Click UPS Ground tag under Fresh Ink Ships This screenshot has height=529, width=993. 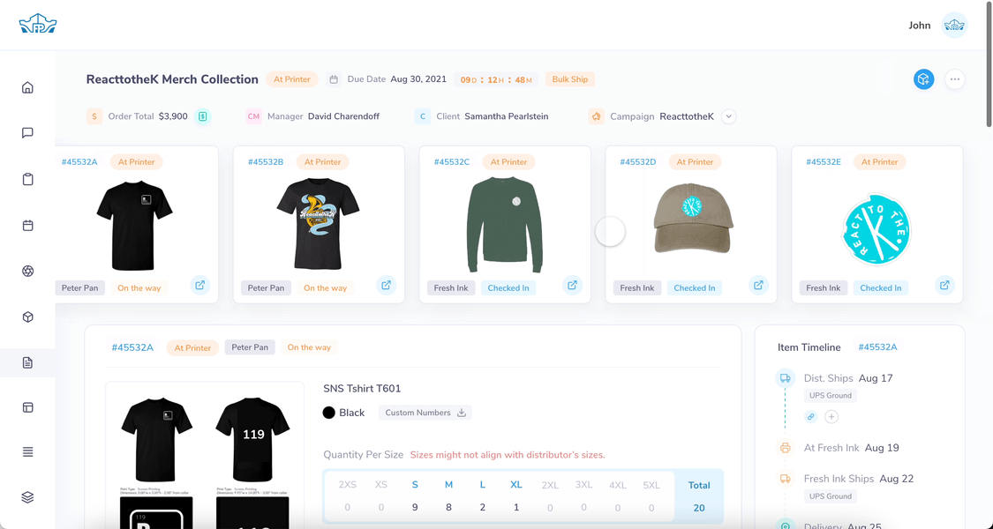coord(831,496)
